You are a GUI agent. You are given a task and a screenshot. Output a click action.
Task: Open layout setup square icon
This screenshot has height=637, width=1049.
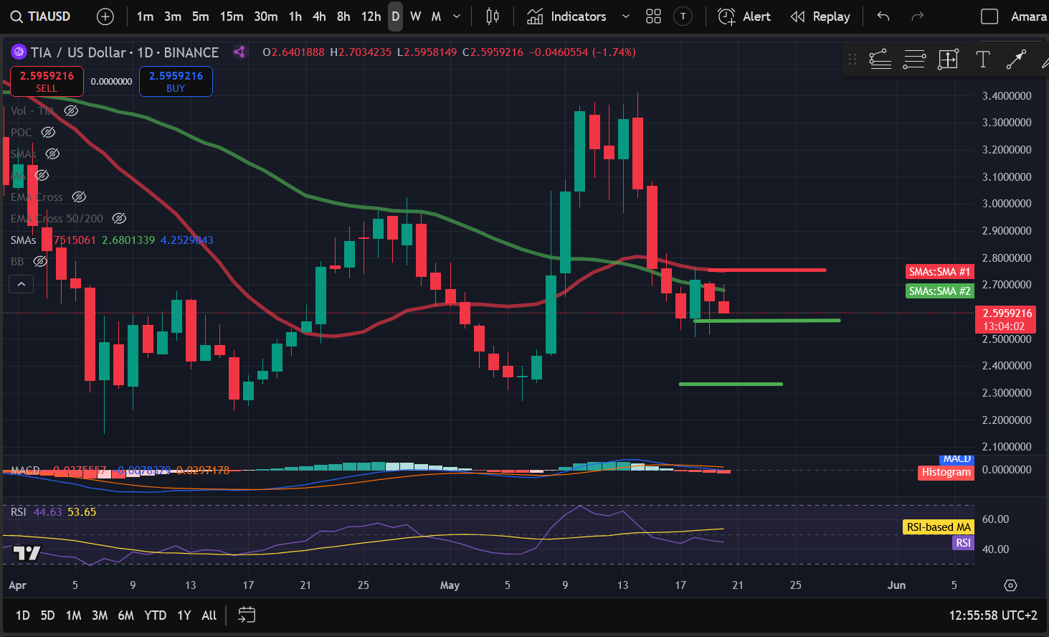tap(989, 16)
